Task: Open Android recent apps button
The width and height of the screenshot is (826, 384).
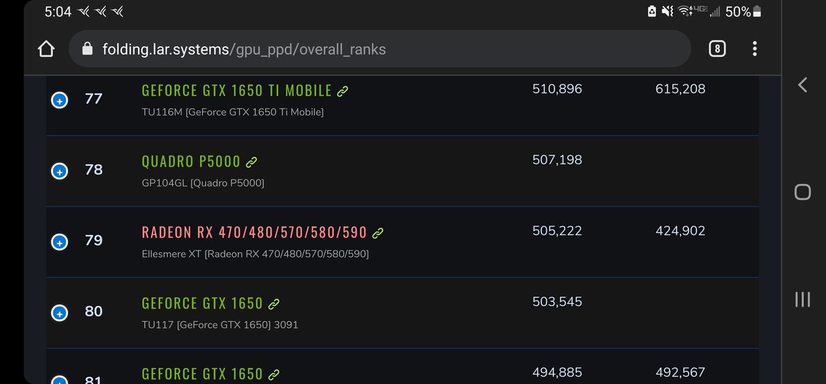Action: 802,299
